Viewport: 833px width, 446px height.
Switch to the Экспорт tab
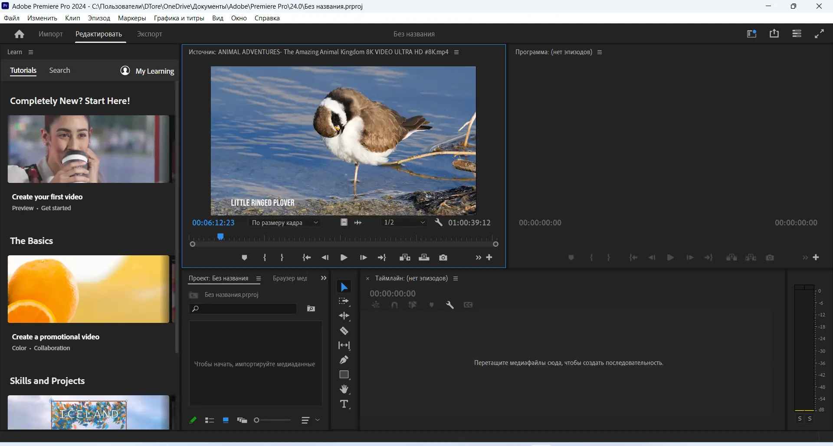pyautogui.click(x=149, y=34)
